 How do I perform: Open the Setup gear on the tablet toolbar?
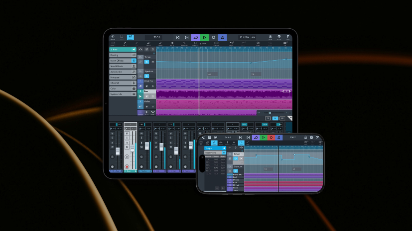279,37
